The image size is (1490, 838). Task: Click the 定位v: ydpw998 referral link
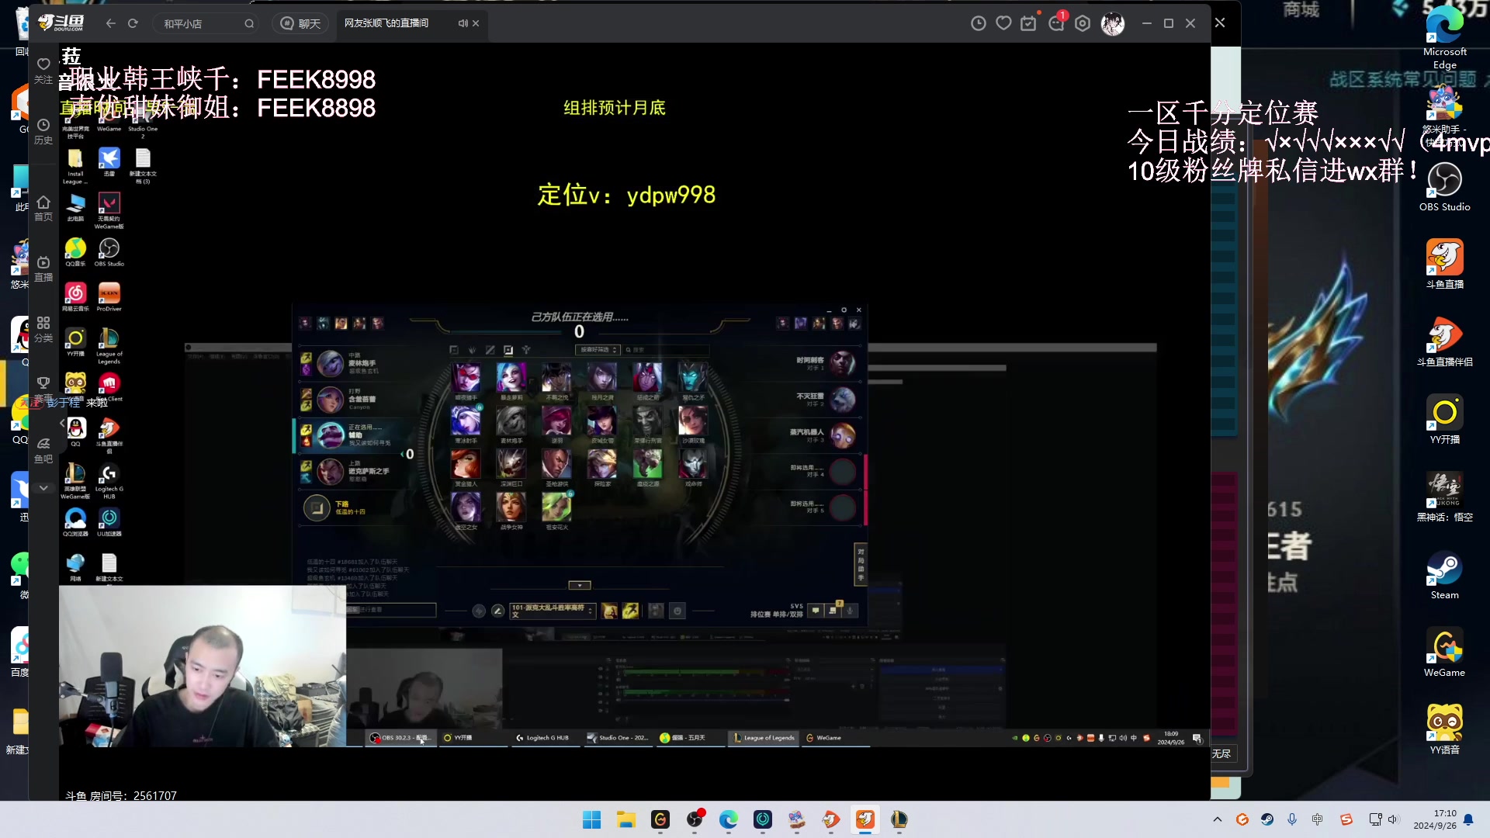(627, 195)
